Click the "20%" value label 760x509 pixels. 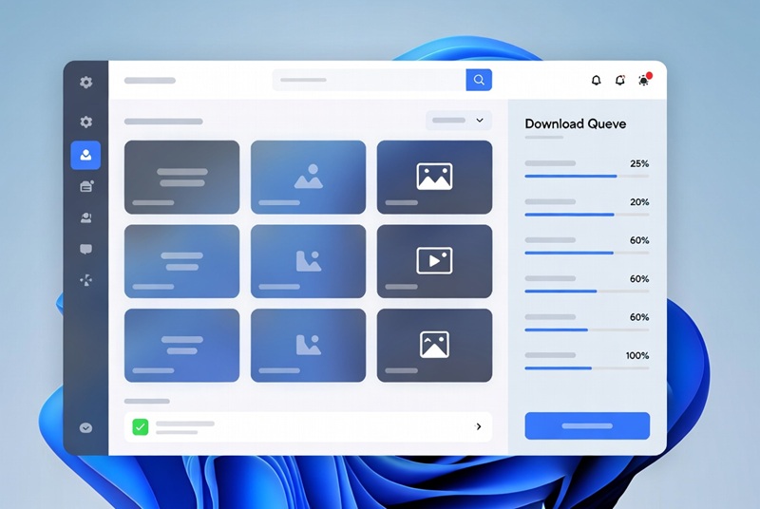point(639,202)
